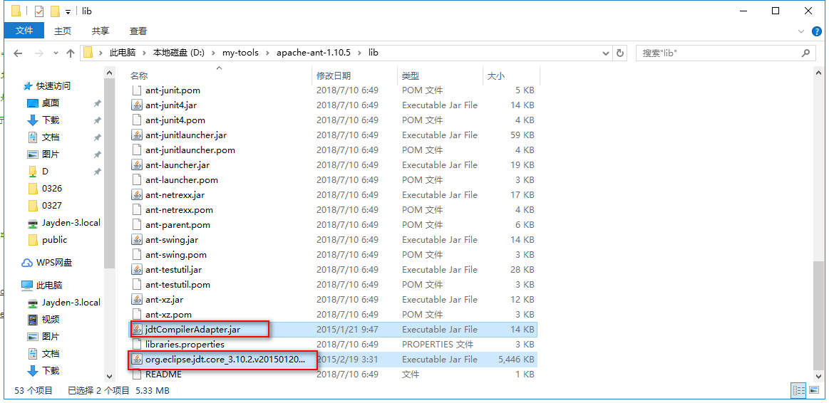Image resolution: width=829 pixels, height=403 pixels.
Task: Click the jar icon of jdtCompilerAdapter.jar
Action: pyautogui.click(x=137, y=330)
